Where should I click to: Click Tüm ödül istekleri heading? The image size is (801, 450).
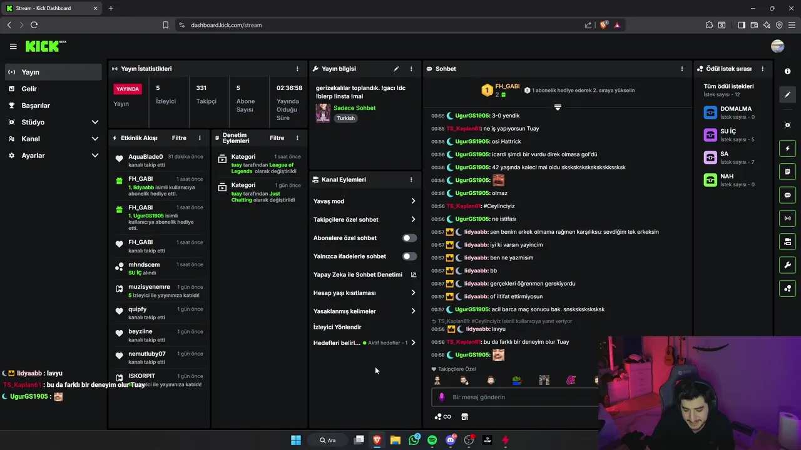coord(728,86)
